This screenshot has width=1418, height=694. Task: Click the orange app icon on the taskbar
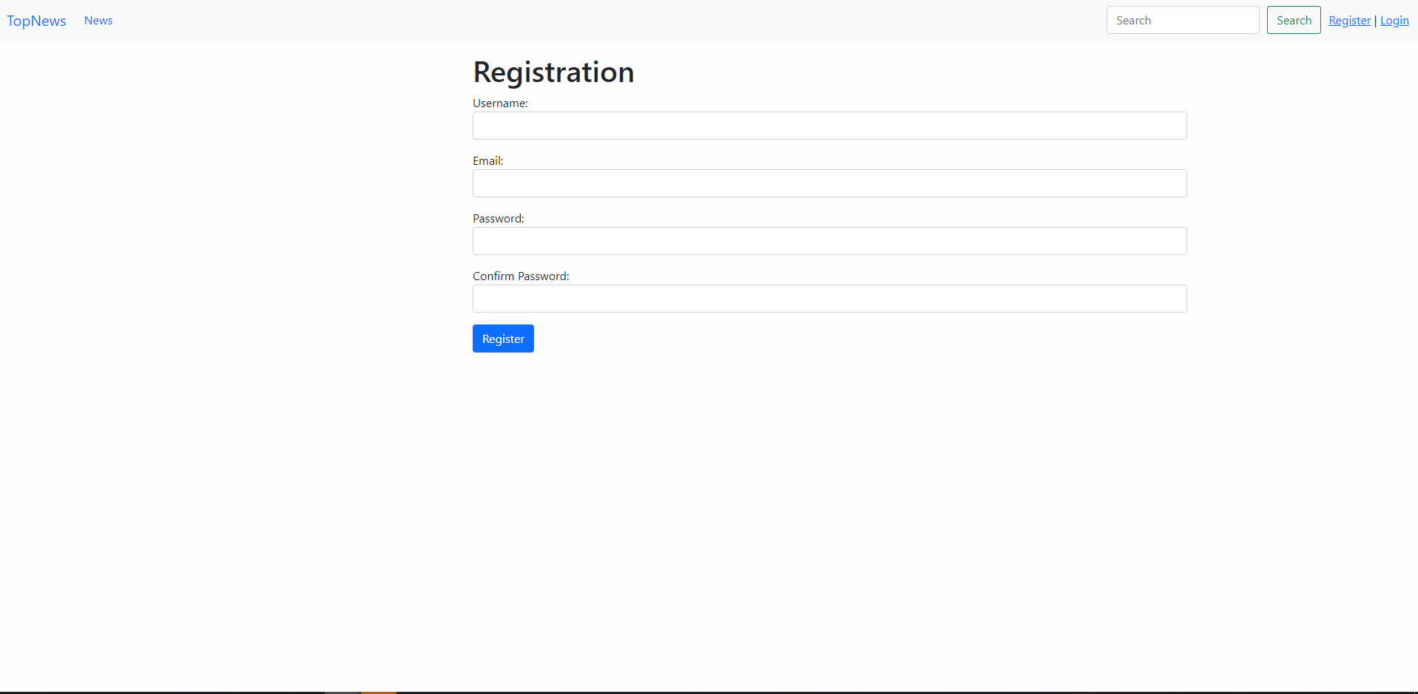click(377, 691)
